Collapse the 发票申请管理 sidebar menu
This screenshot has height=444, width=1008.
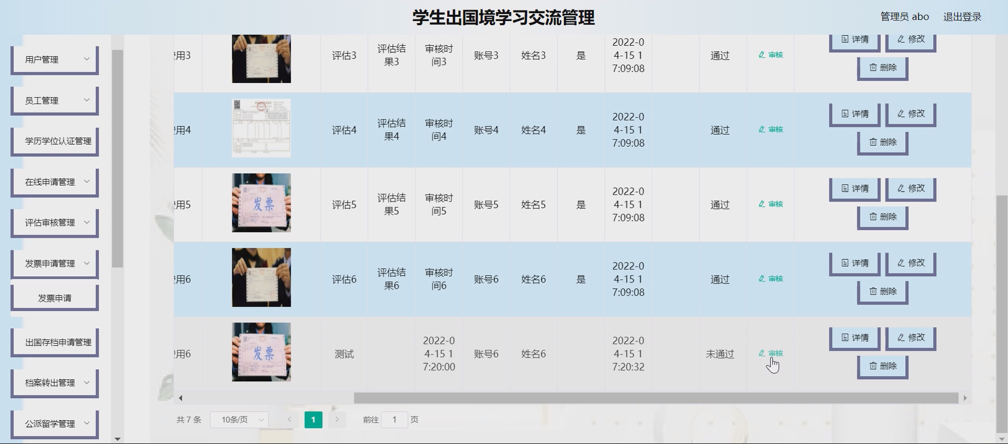55,264
